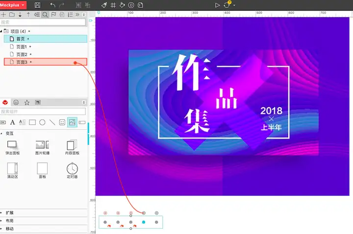353x234 pixels.
Task: Select the format painter brush icon
Action: pos(104,5)
